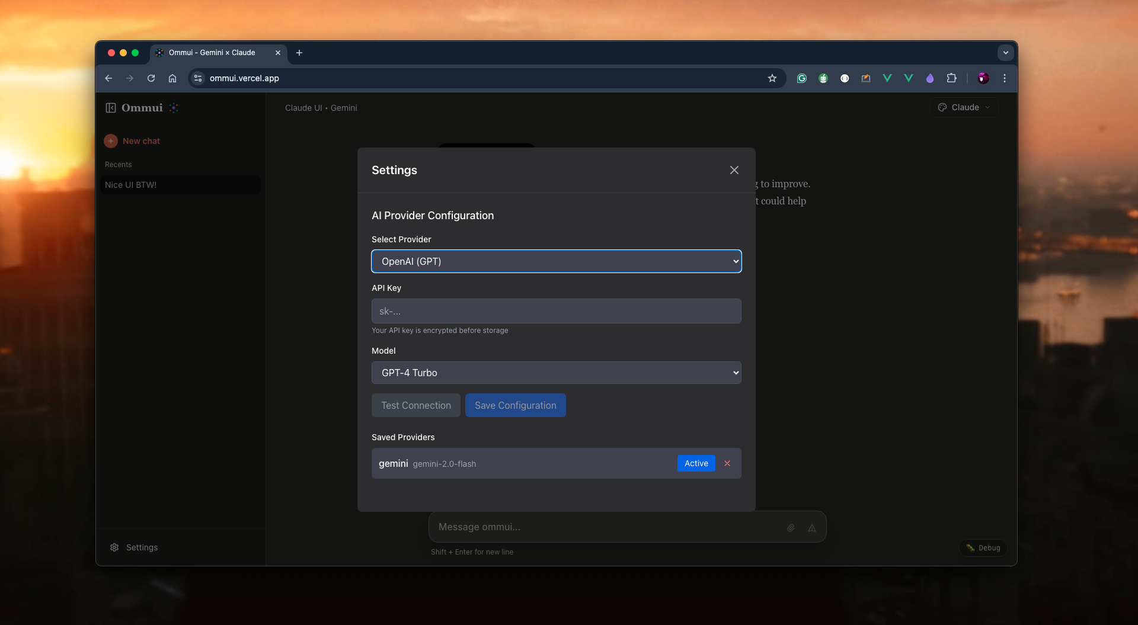Open the Model dropdown showing GPT-4 Turbo
1138x625 pixels.
[556, 373]
